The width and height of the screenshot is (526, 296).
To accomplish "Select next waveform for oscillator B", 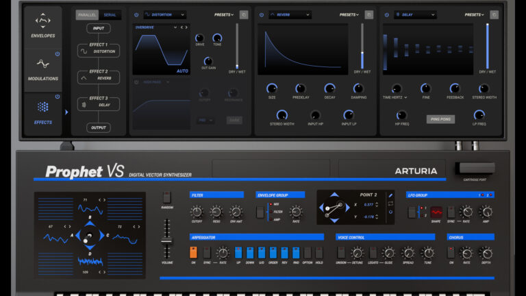I will point(104,200).
